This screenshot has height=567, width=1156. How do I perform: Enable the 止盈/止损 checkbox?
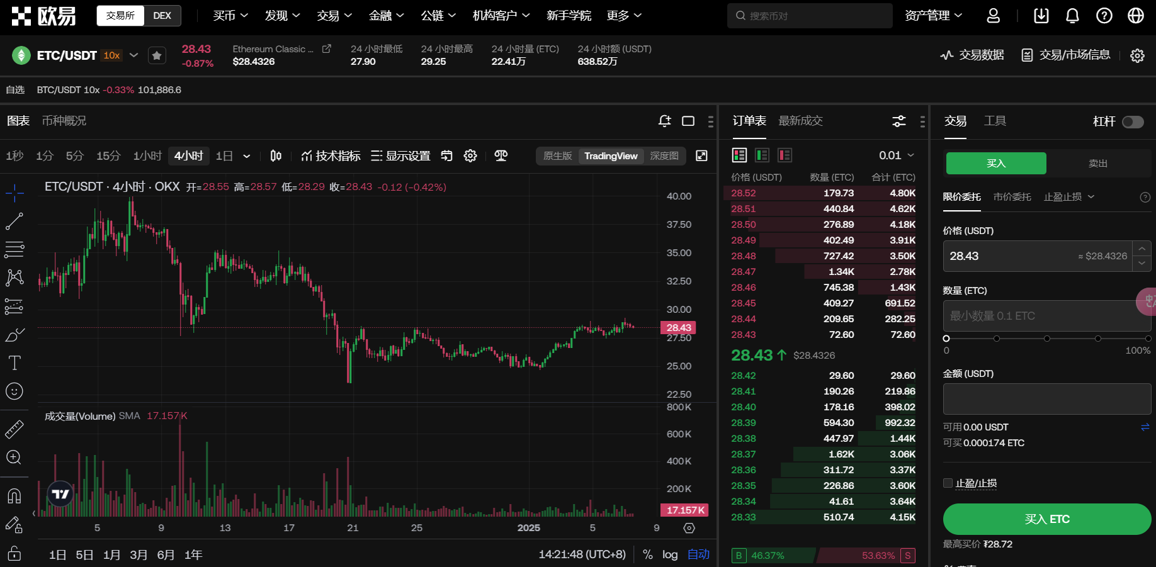pyautogui.click(x=948, y=483)
